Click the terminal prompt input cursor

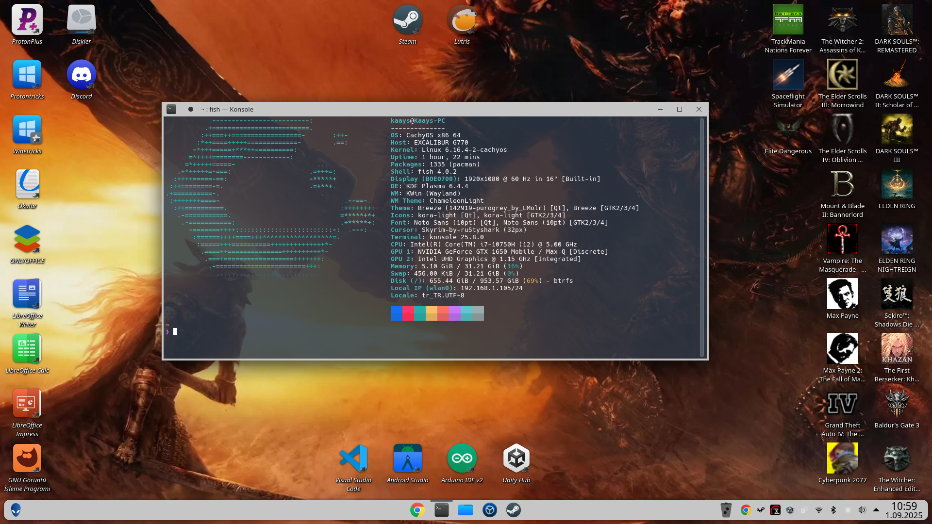tap(175, 332)
